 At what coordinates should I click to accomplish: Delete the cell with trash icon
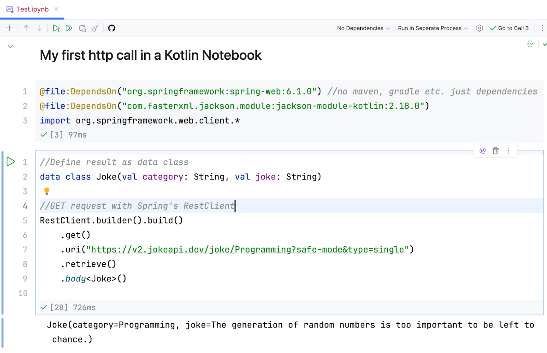(x=495, y=151)
